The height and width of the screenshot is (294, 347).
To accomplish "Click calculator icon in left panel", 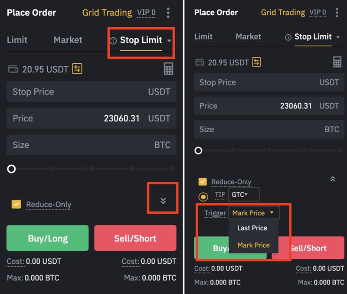I will (168, 69).
